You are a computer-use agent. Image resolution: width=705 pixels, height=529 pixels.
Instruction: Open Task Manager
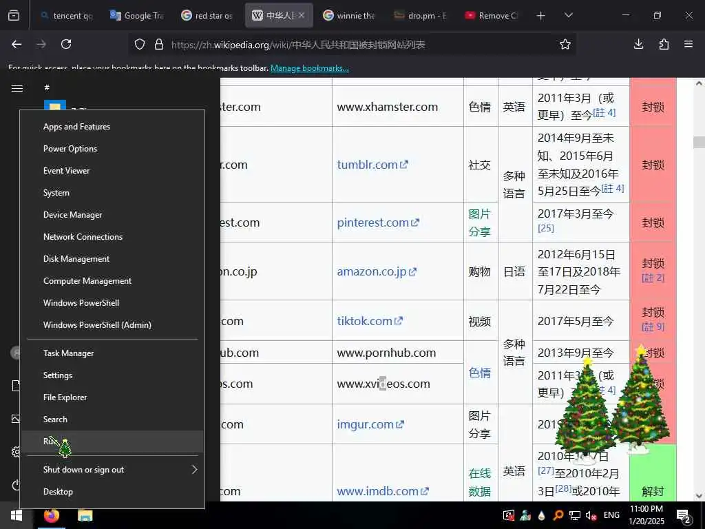click(x=112, y=353)
